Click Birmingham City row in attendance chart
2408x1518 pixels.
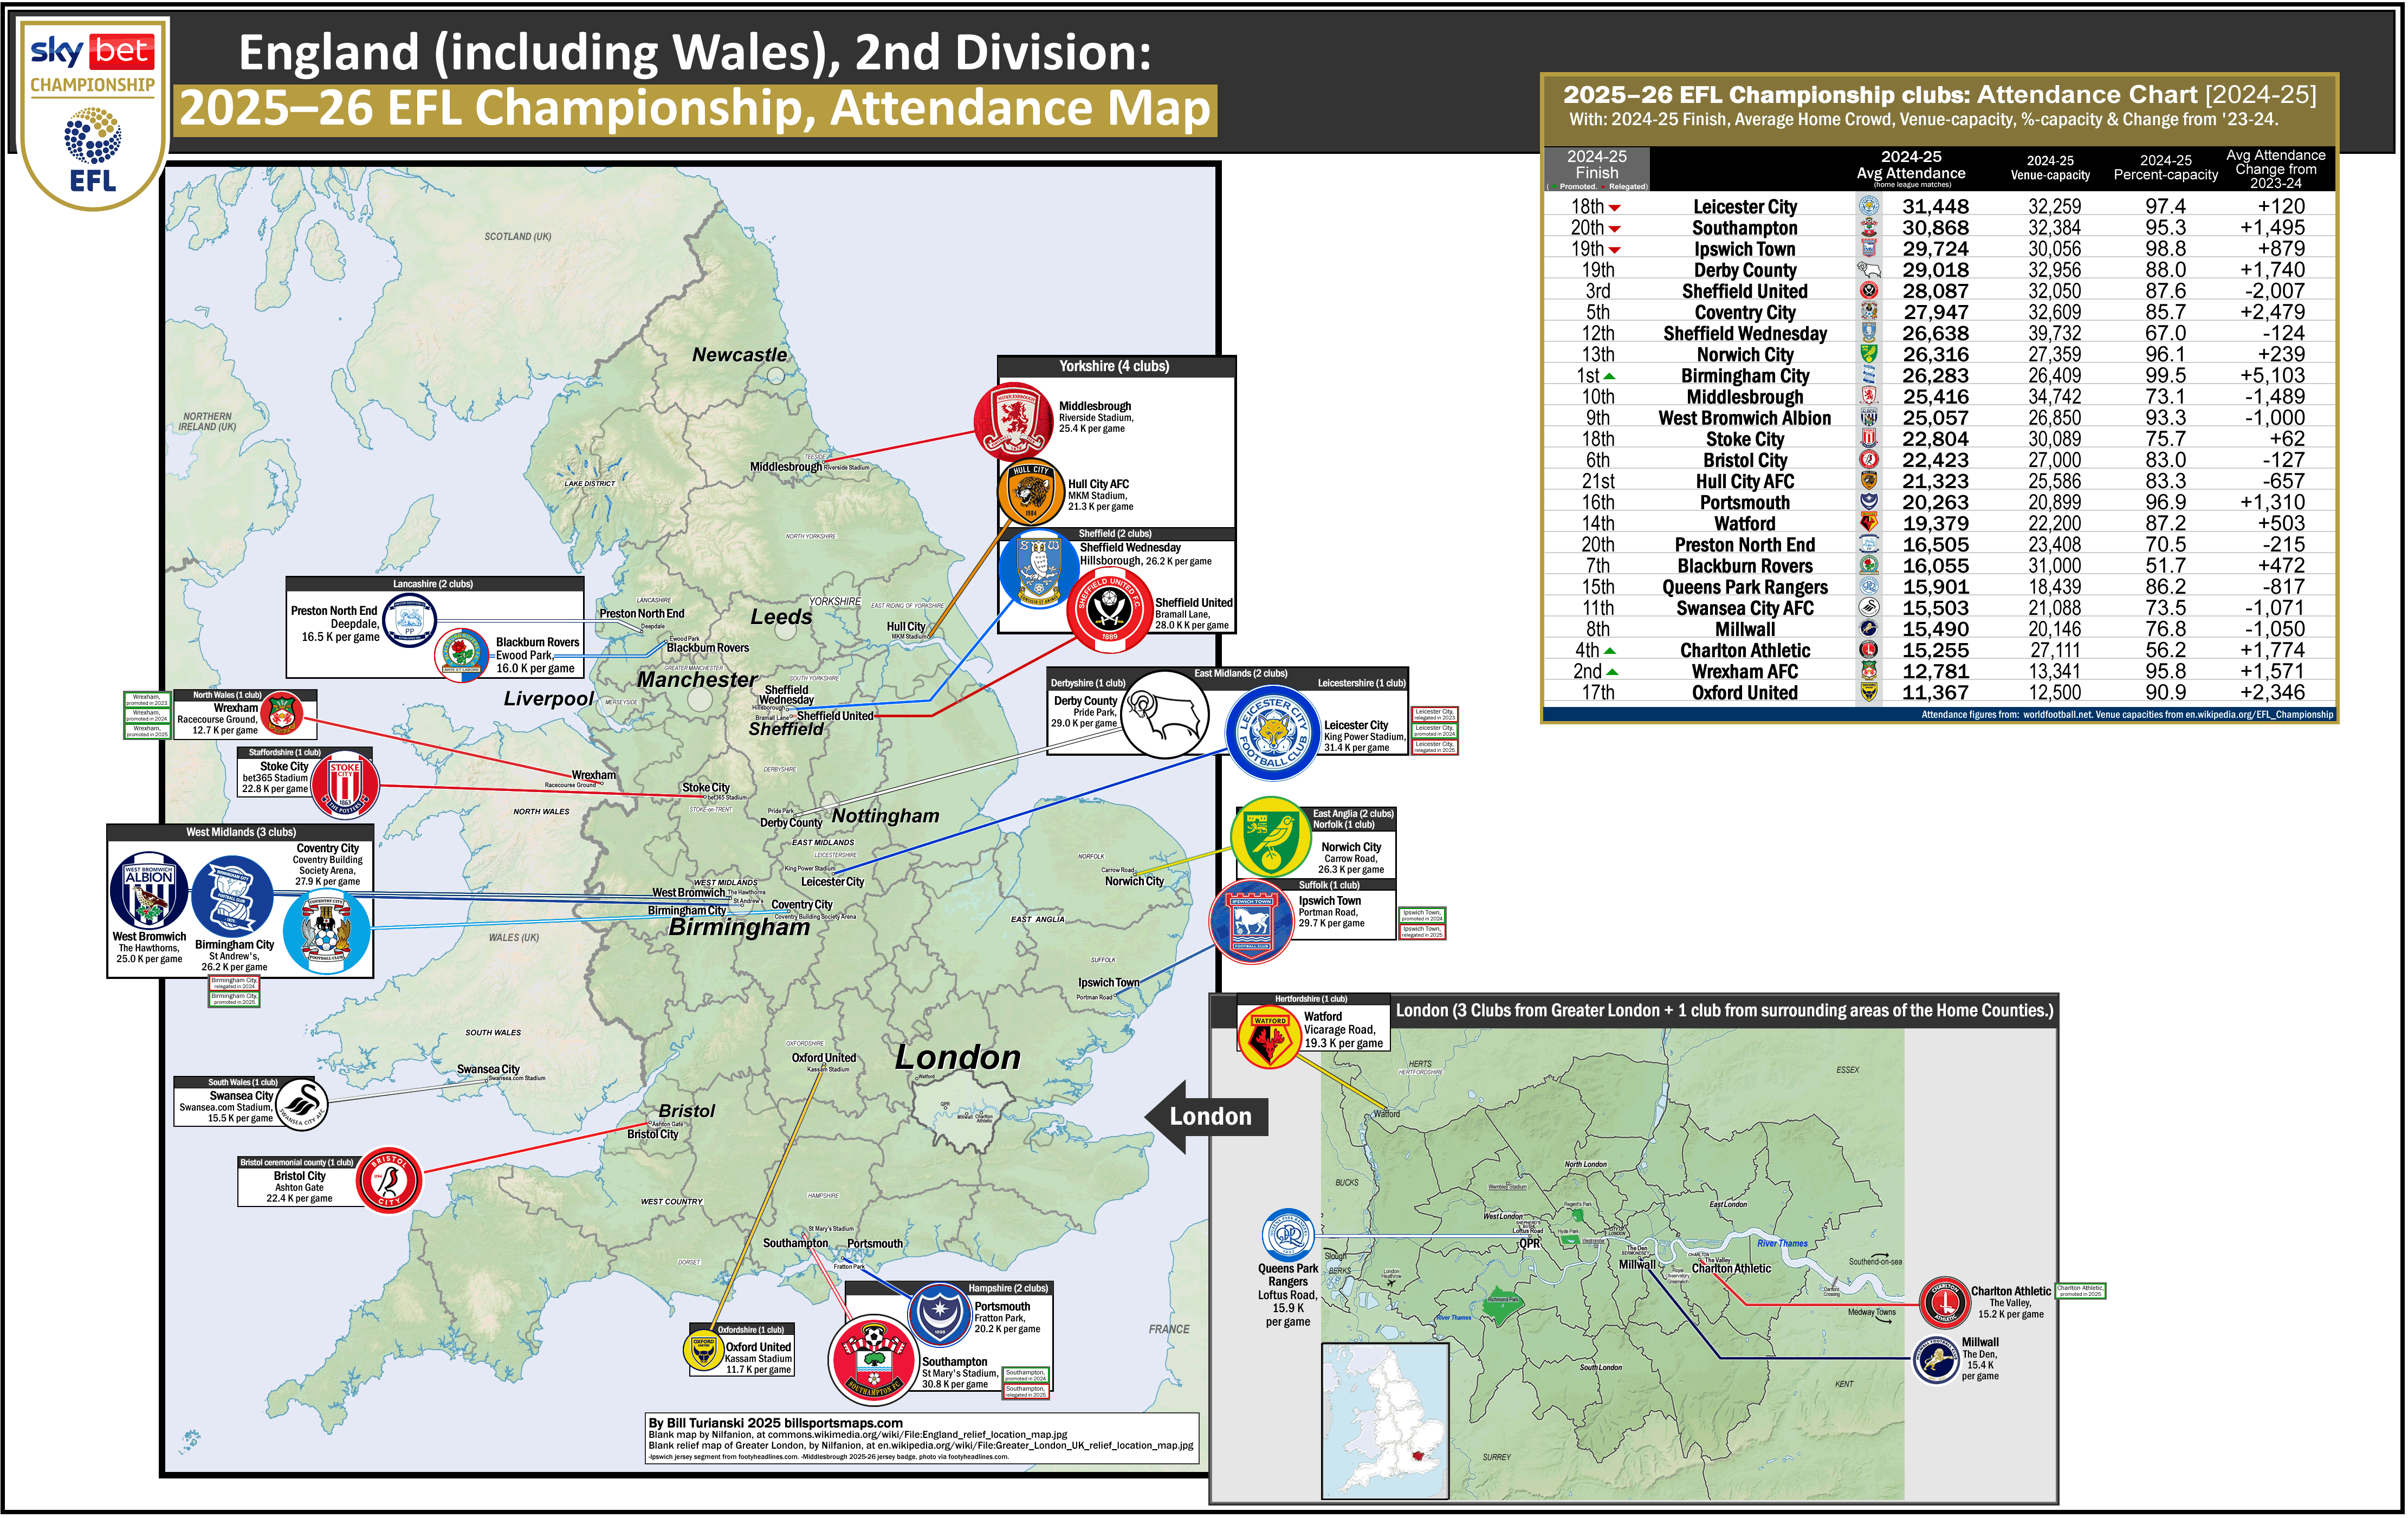[x=1939, y=376]
